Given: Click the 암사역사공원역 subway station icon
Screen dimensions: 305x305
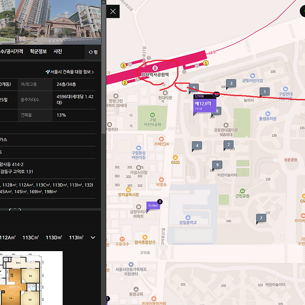Looking at the screenshot, I should (x=155, y=68).
